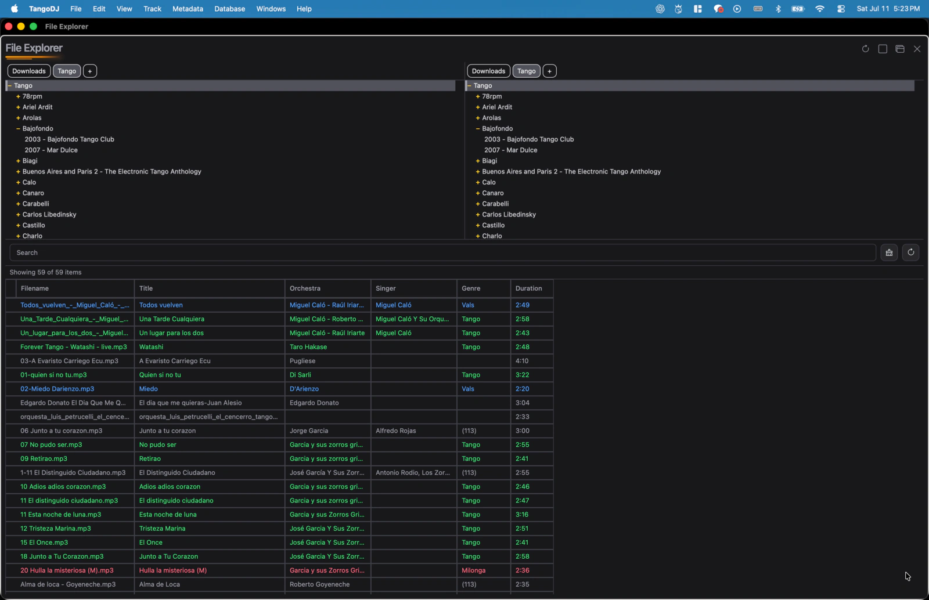Select file Alma de loca - Goyeneche.mp3
929x600 pixels.
point(68,584)
